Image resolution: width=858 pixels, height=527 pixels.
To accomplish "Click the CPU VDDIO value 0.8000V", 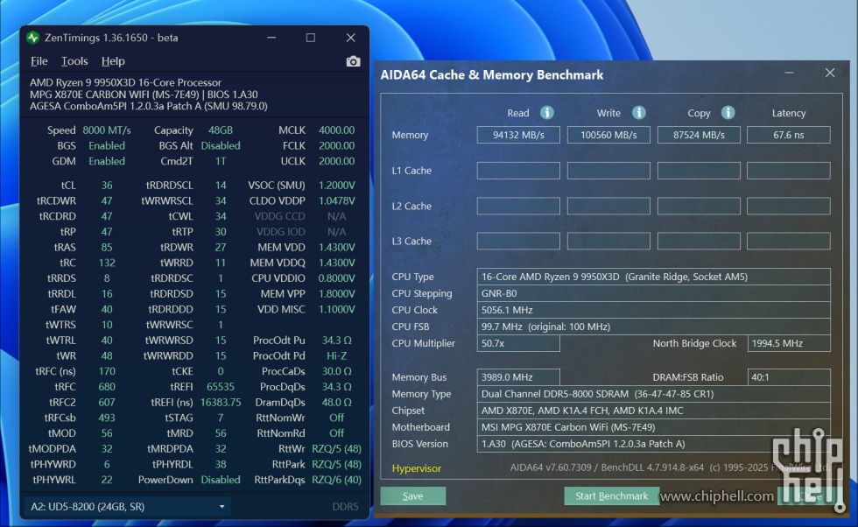I will coord(336,278).
